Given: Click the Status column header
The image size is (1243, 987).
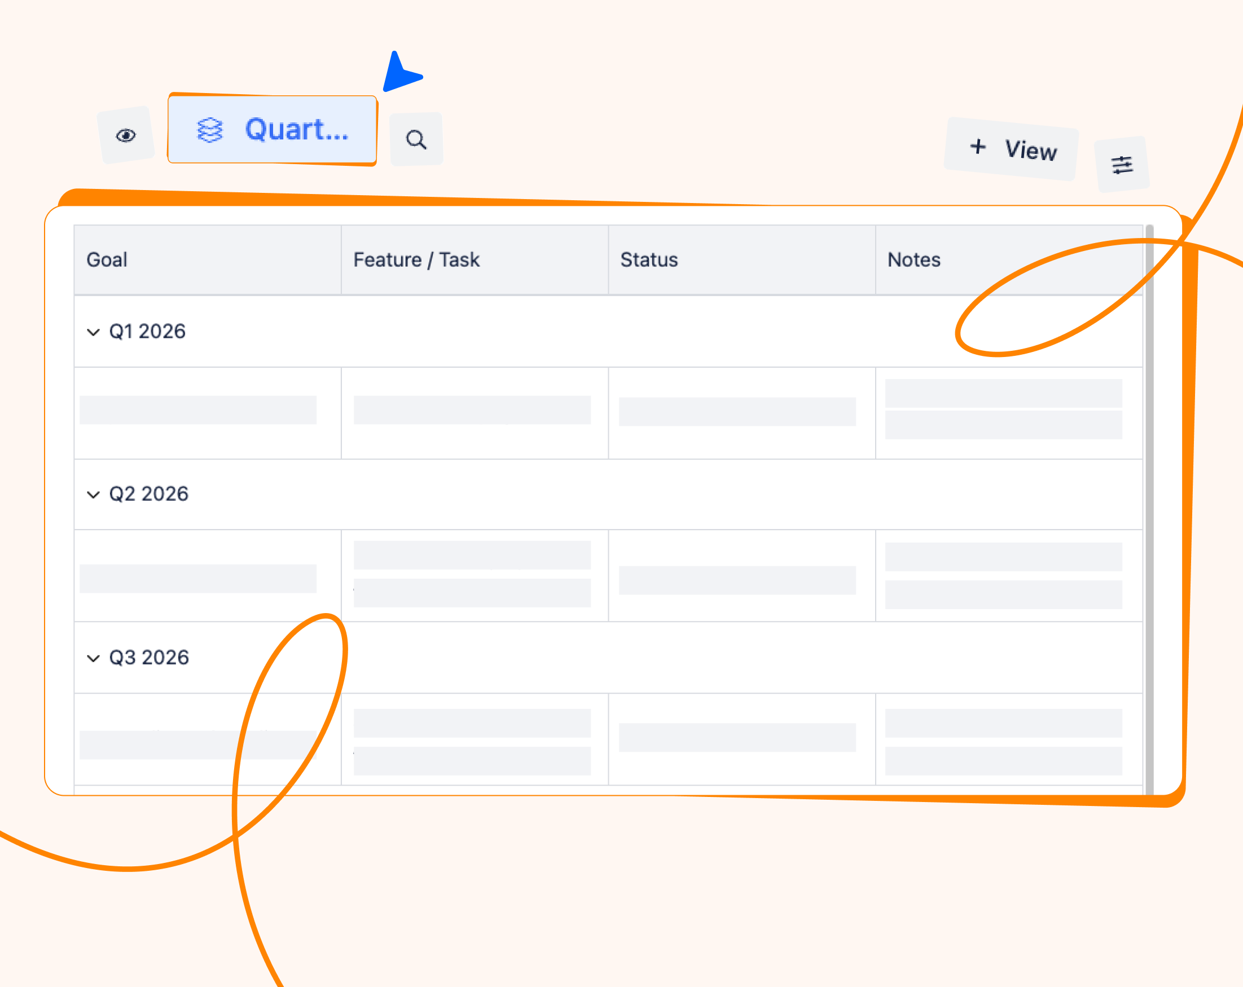Looking at the screenshot, I should tap(649, 260).
